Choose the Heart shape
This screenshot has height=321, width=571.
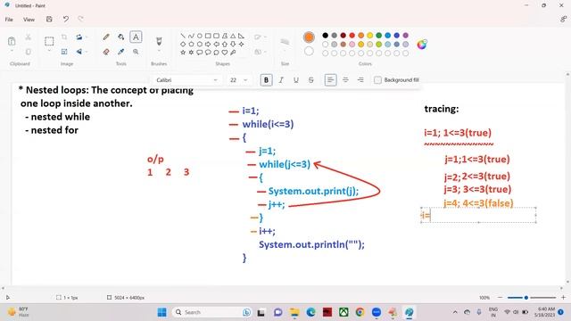point(225,53)
